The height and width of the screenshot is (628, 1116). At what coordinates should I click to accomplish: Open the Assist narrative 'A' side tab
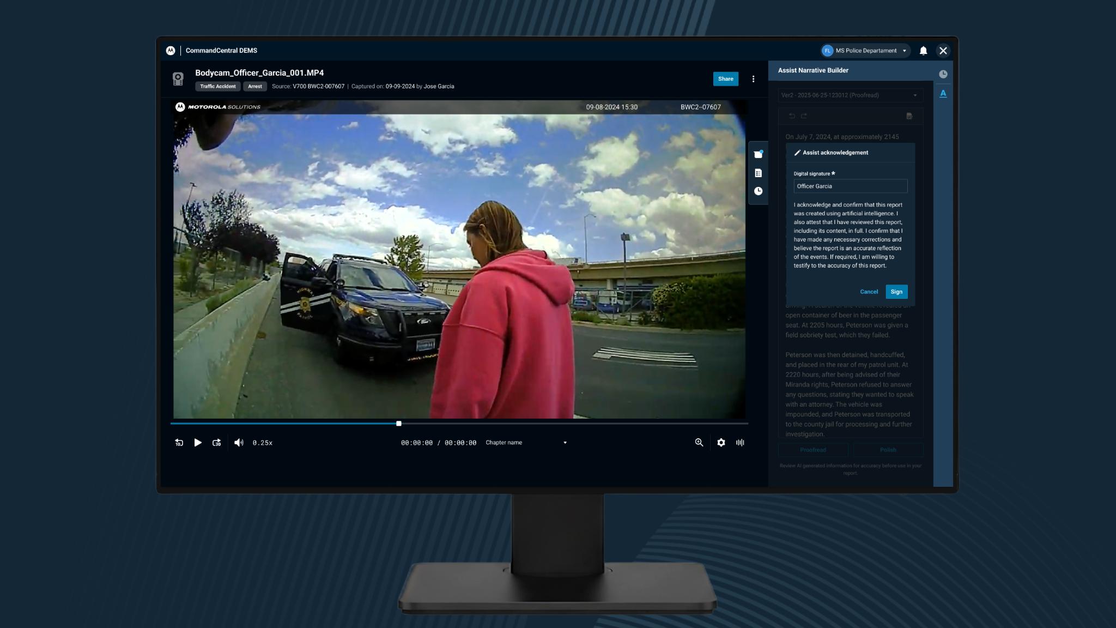coord(943,94)
